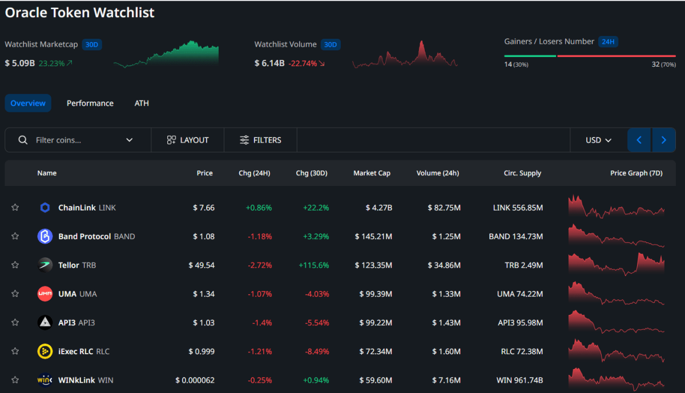685x393 pixels.
Task: Go to next page with right arrow
Action: pyautogui.click(x=663, y=140)
